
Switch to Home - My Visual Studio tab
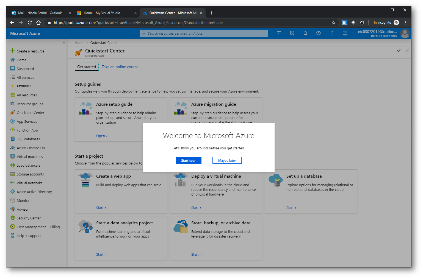pos(102,13)
